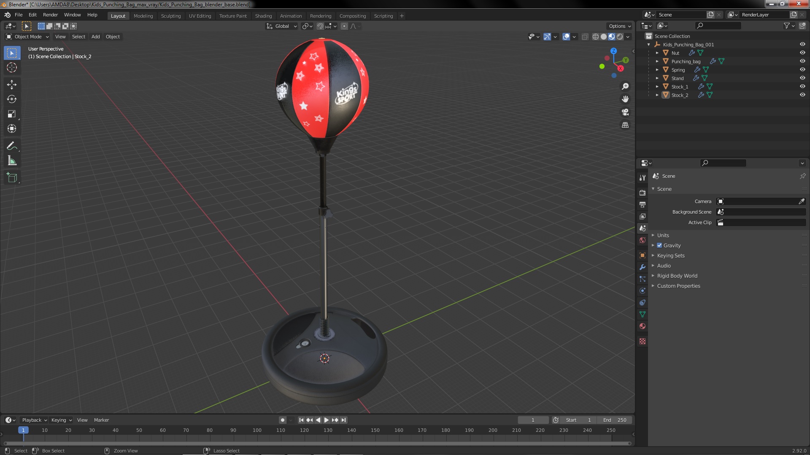This screenshot has width=810, height=455.
Task: Hide the Stock_1 object in viewport
Action: pos(802,86)
